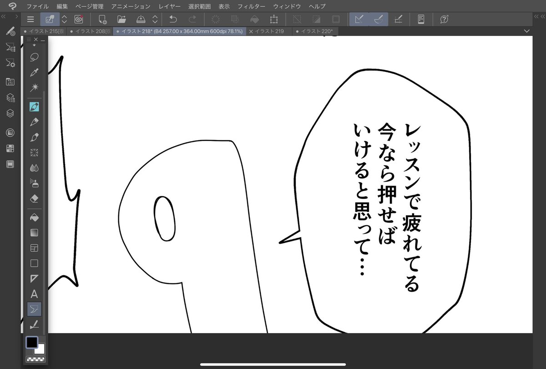Open the layer property palette icon
Image resolution: width=546 pixels, height=369 pixels.
click(10, 98)
